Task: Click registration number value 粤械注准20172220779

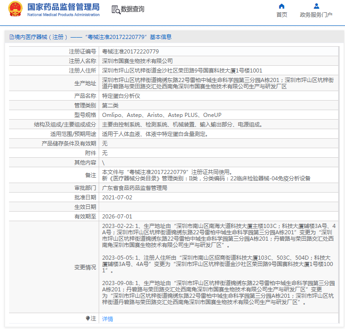Action: pyautogui.click(x=130, y=52)
